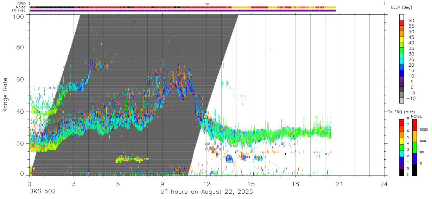Image resolution: width=432 pixels, height=199 pixels.
Task: Click the black bottom segment of TX FRQ bar
Action: [401, 172]
